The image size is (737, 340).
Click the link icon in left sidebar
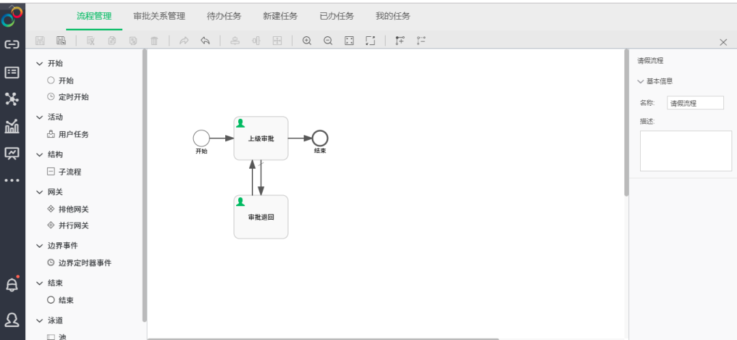[12, 44]
